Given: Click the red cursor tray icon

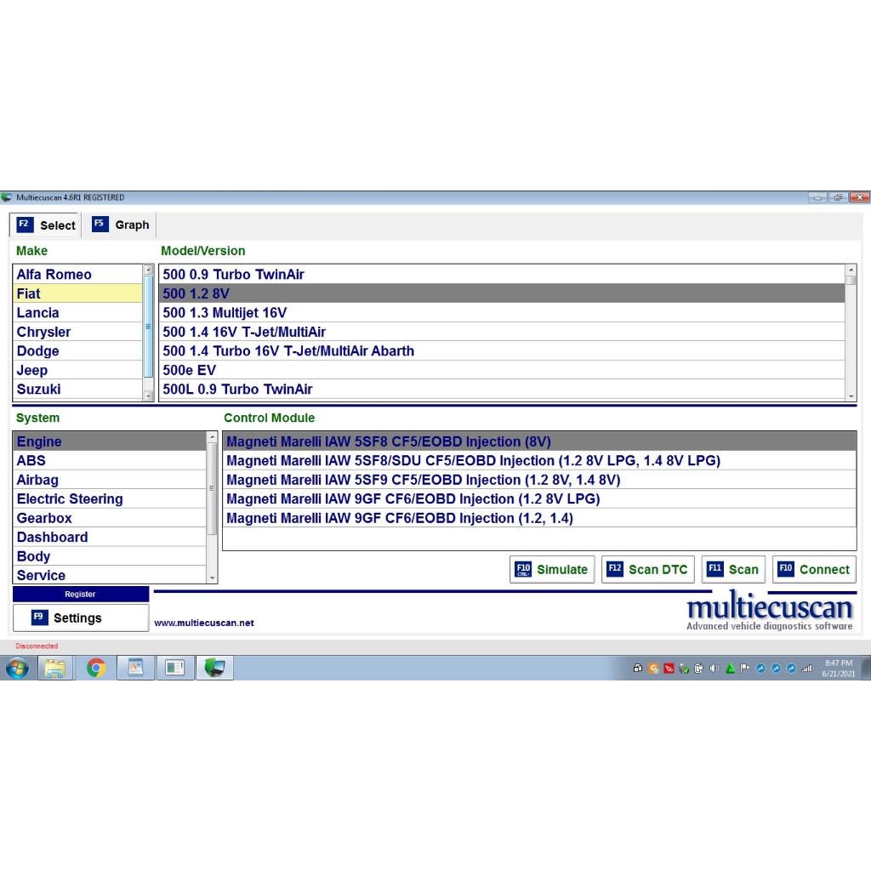Looking at the screenshot, I should (x=669, y=669).
